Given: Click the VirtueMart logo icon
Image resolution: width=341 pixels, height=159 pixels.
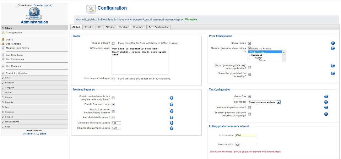Looking at the screenshot, I should (34, 13).
